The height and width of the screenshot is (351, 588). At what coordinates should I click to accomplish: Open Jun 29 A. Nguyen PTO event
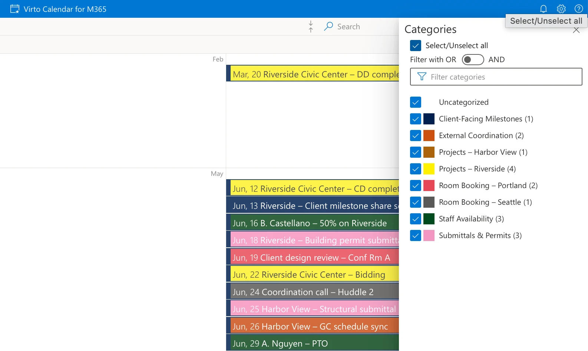click(x=313, y=342)
